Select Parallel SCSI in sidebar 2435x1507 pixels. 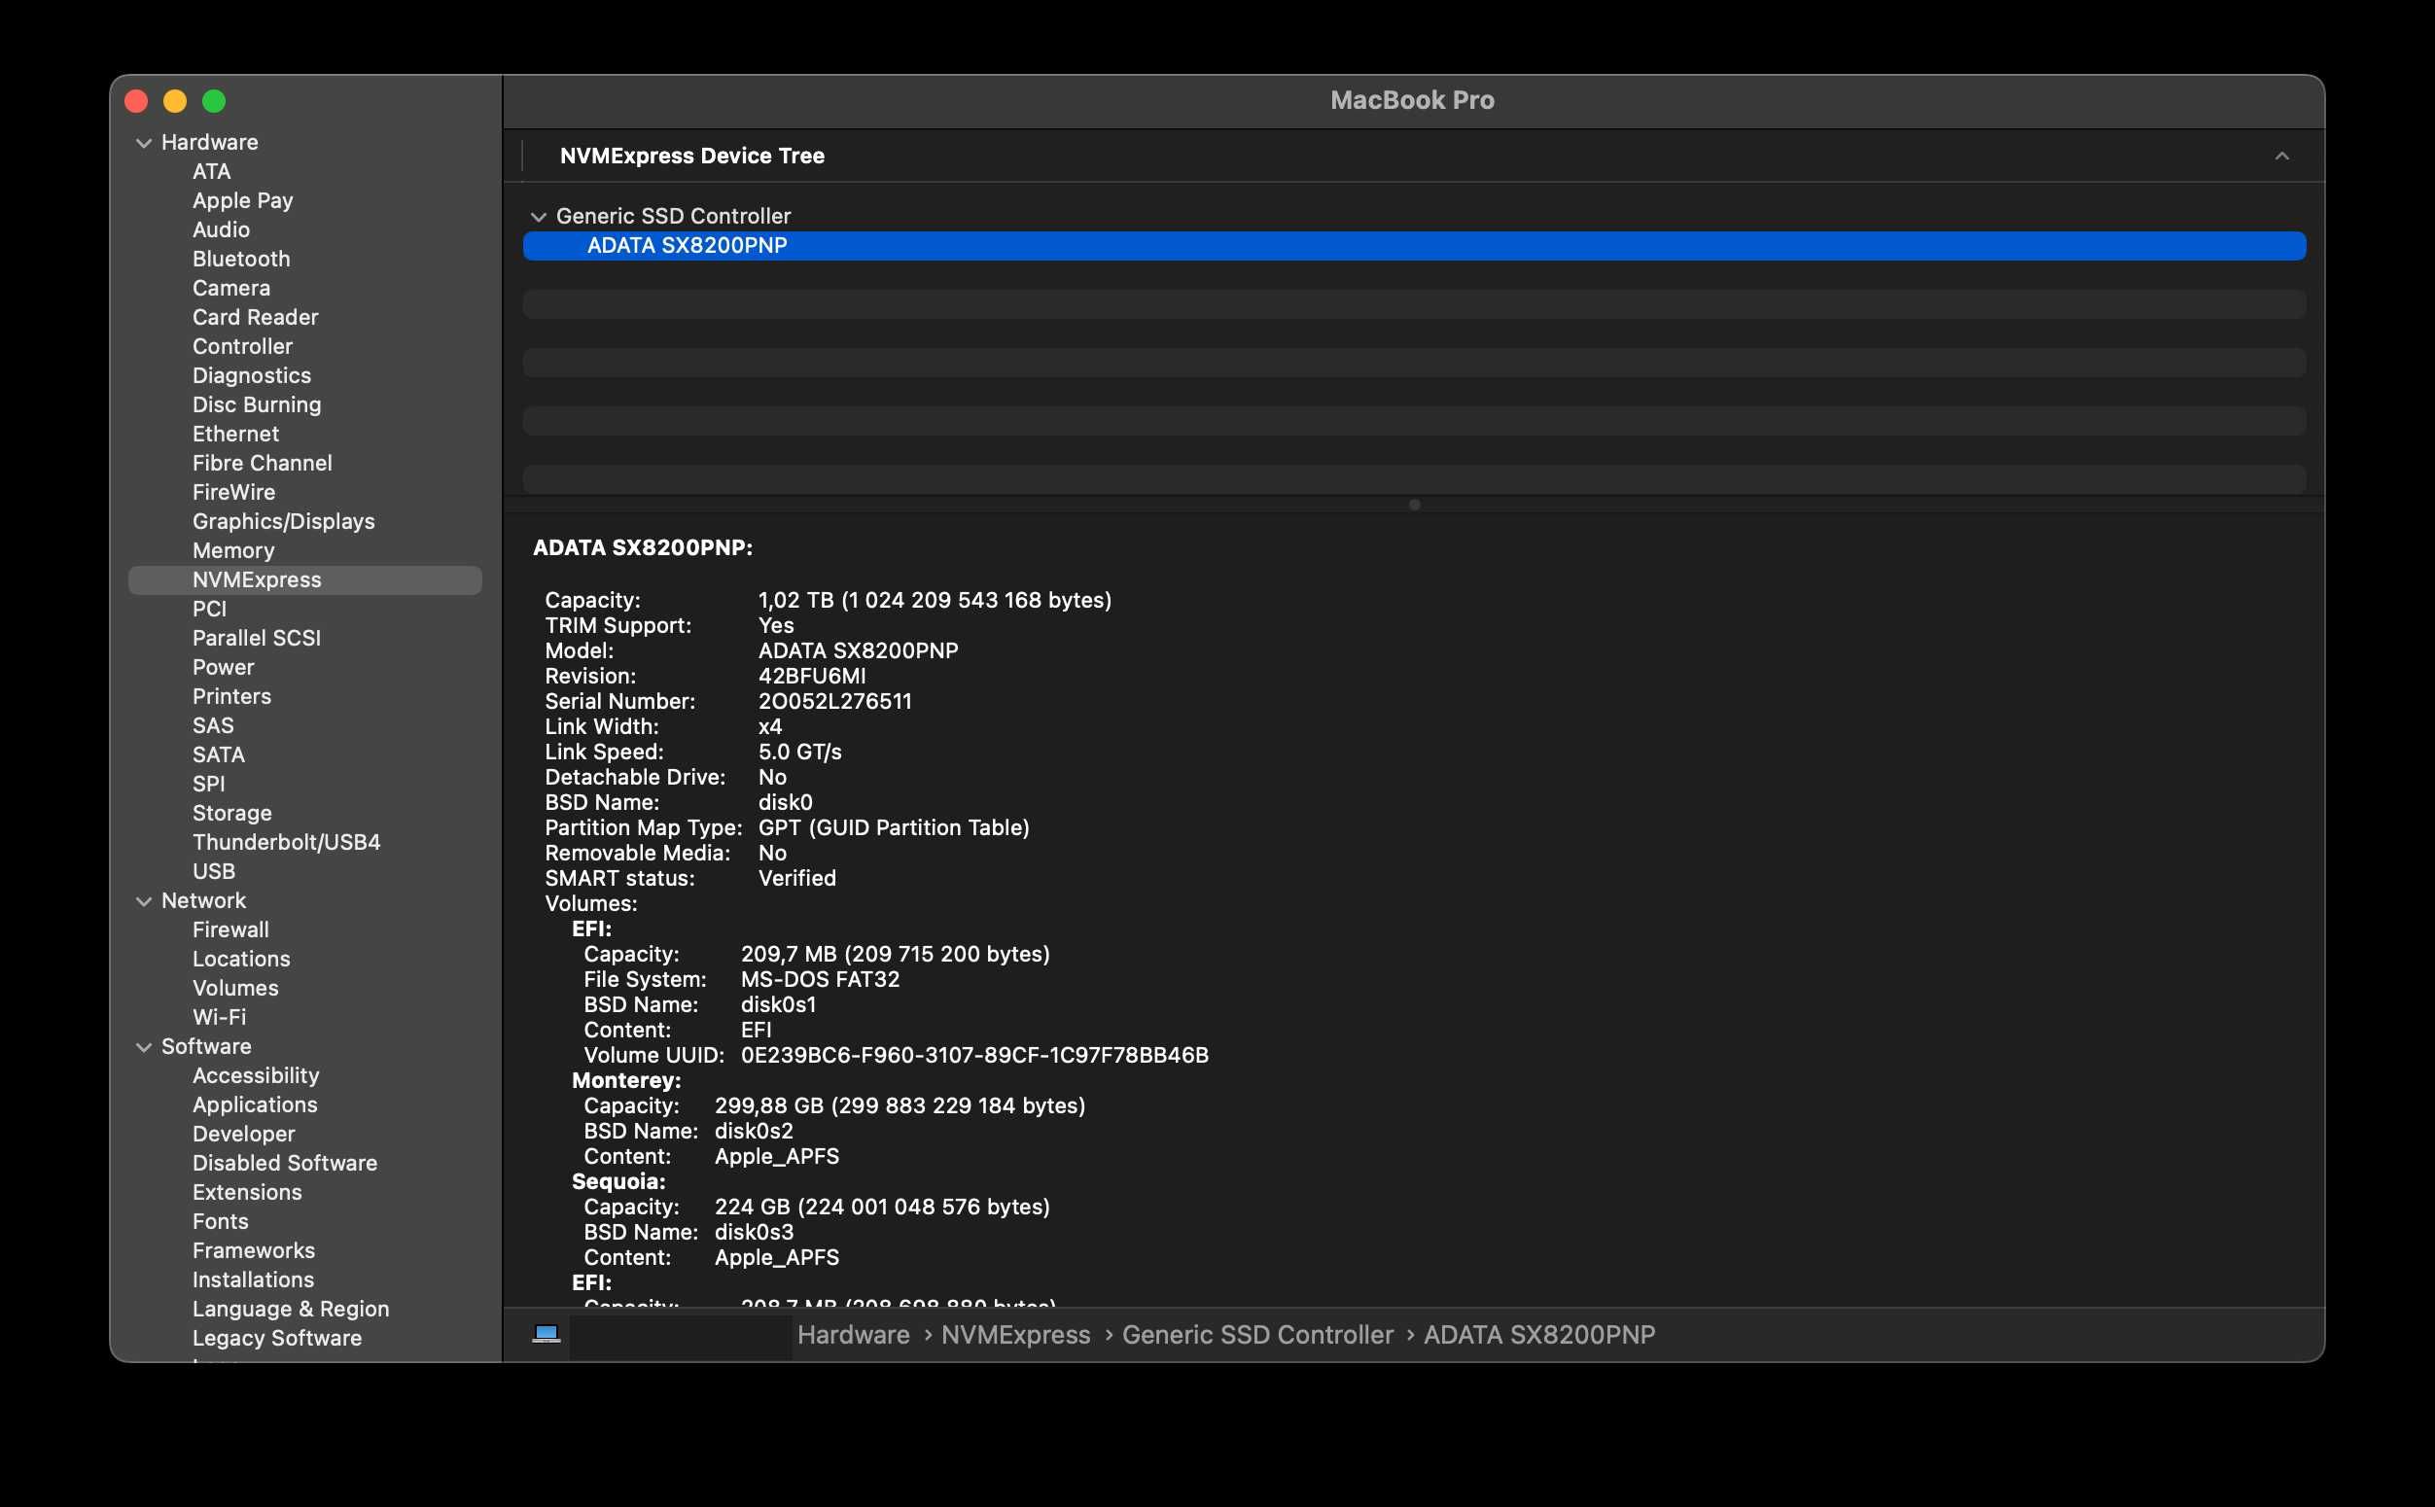coord(256,638)
